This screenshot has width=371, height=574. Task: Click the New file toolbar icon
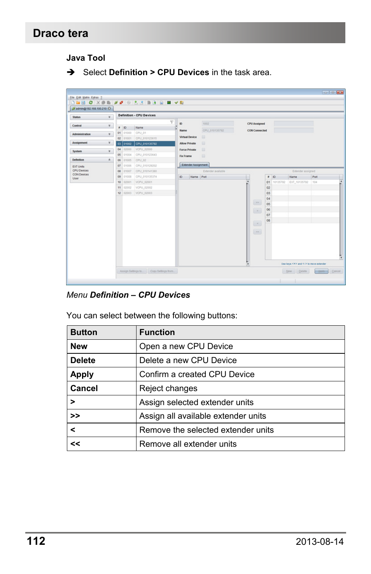point(73,103)
